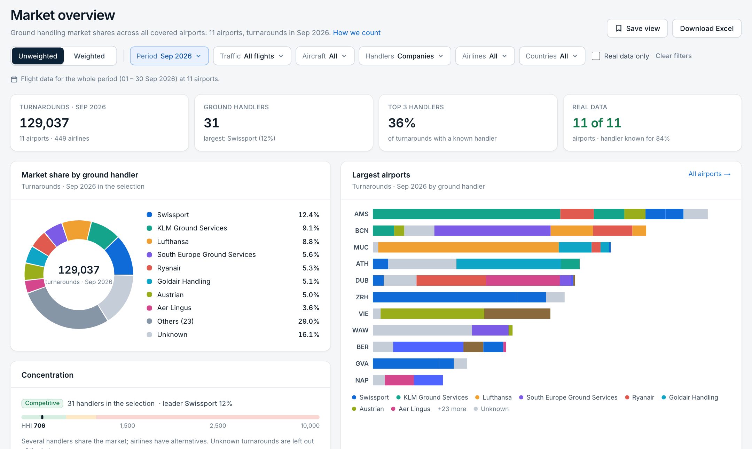Click the ZRH airport label
752x449 pixels.
point(362,297)
